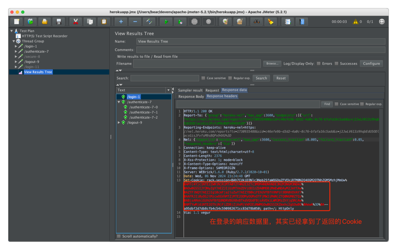This screenshot has height=250, width=397.
Task: Click the Find text input field
Action: tap(248, 104)
